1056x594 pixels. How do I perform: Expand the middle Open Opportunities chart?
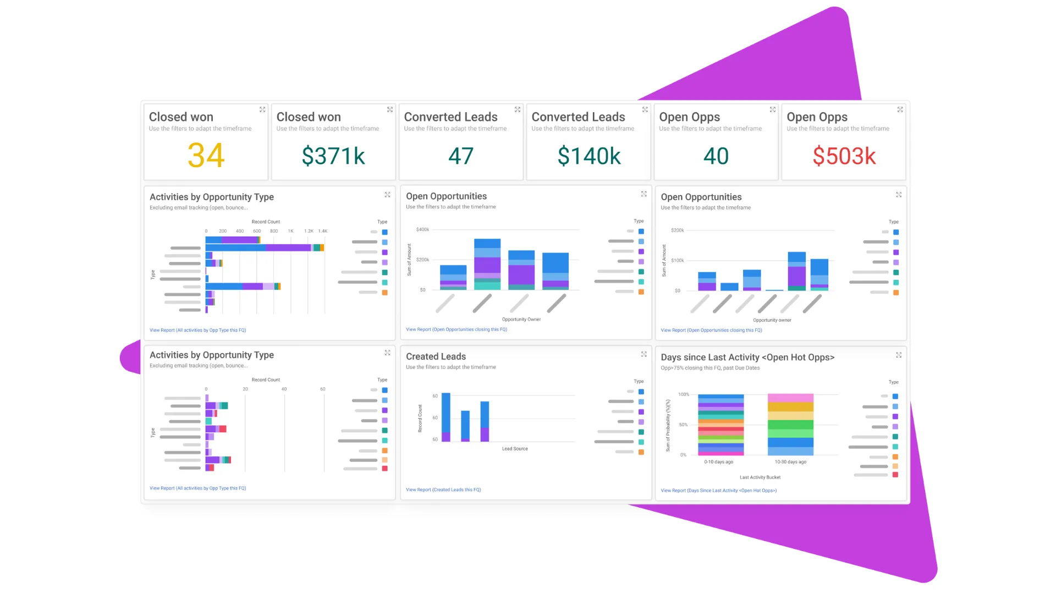pos(644,194)
